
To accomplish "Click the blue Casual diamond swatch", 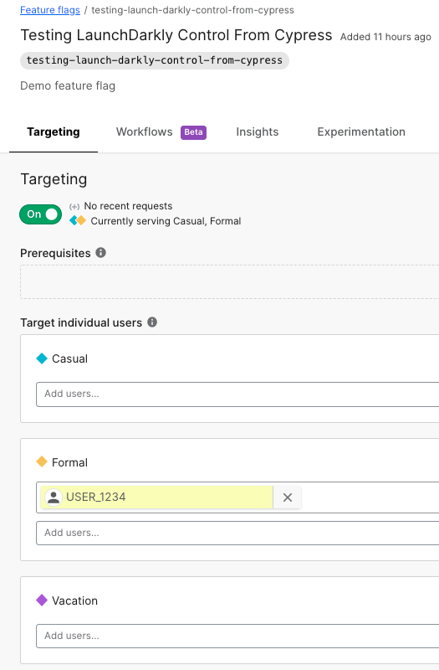I will (42, 358).
